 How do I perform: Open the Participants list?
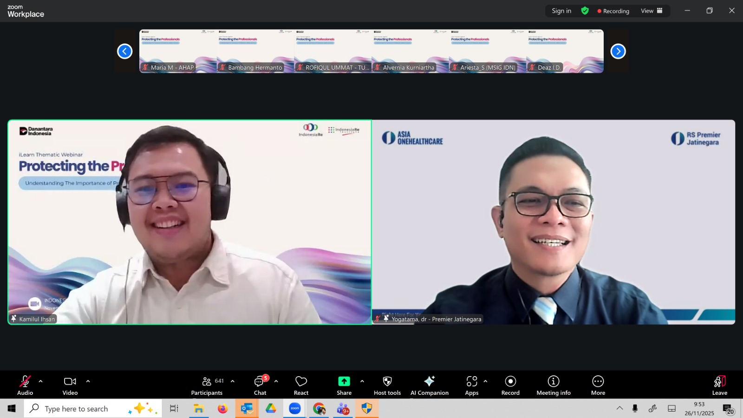pyautogui.click(x=207, y=385)
